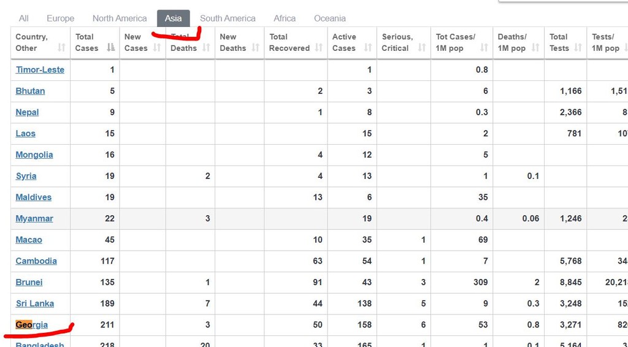
Task: Follow the Myanmar country link
Action: coord(34,219)
